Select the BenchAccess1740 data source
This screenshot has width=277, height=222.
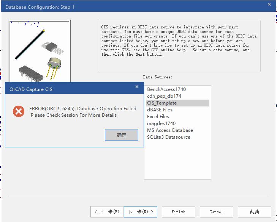(x=177, y=89)
